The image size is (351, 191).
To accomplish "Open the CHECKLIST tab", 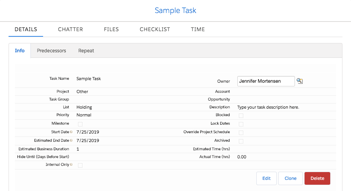I will 155,29.
